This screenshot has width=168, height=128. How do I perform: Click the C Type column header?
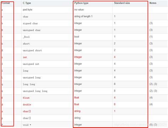(27, 3)
